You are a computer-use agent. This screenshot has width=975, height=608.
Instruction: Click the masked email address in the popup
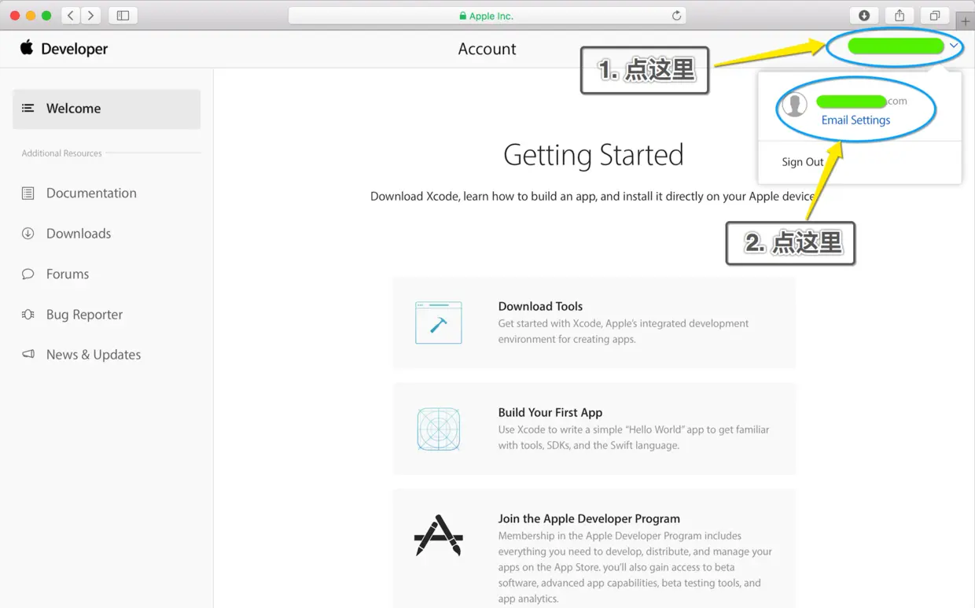click(x=861, y=101)
